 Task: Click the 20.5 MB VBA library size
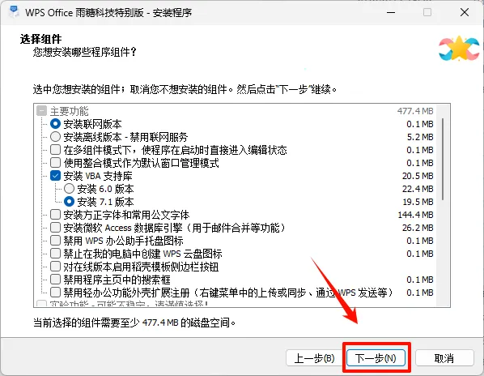click(418, 176)
